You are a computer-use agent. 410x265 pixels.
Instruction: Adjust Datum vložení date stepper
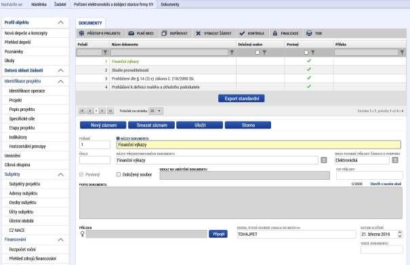[400, 234]
